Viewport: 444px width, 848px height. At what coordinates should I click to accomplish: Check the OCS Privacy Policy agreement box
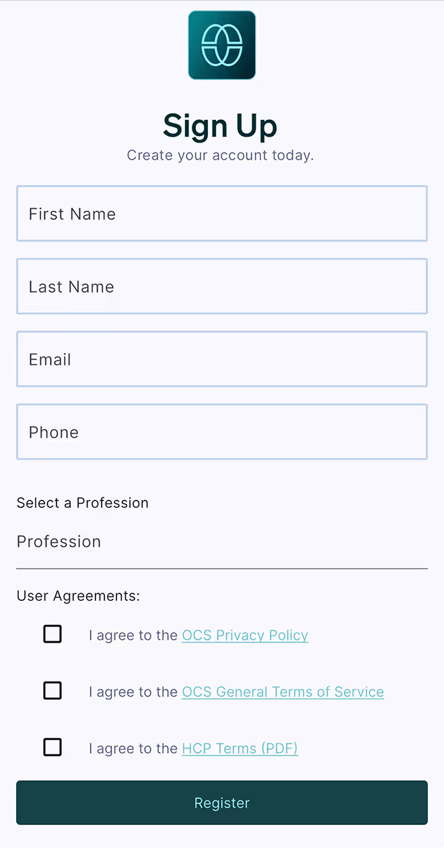(52, 634)
